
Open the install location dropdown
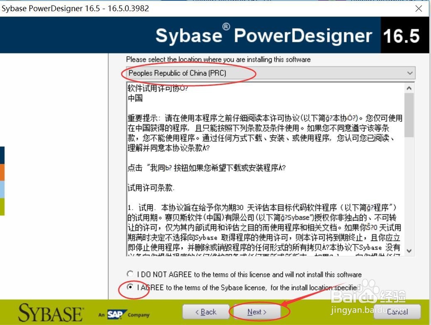(x=271, y=73)
